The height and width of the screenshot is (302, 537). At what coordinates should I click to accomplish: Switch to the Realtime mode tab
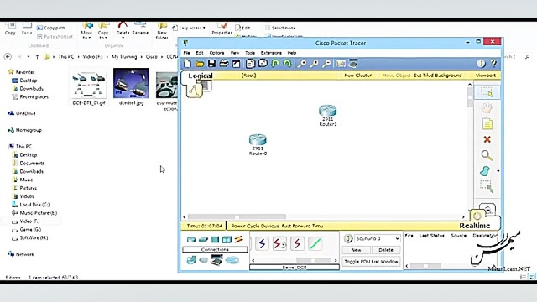(475, 226)
